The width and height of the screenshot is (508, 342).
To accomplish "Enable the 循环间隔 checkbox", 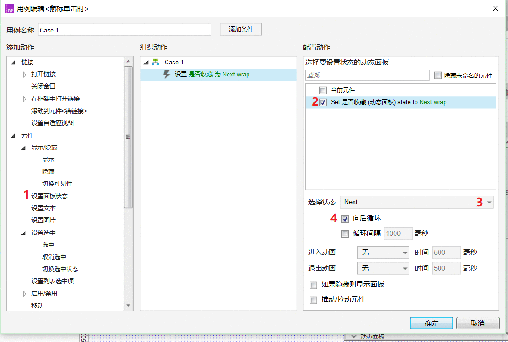I will (x=345, y=234).
